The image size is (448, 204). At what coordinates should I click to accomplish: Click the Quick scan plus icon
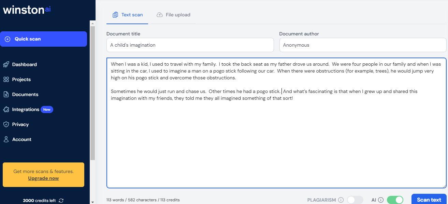8,39
